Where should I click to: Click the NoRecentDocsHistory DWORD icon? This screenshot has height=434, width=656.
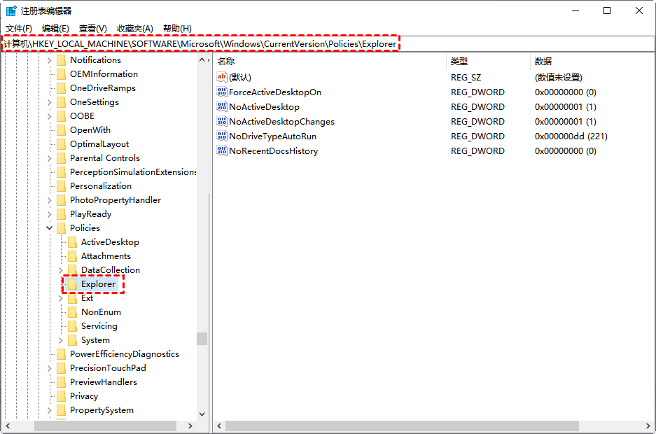point(222,151)
